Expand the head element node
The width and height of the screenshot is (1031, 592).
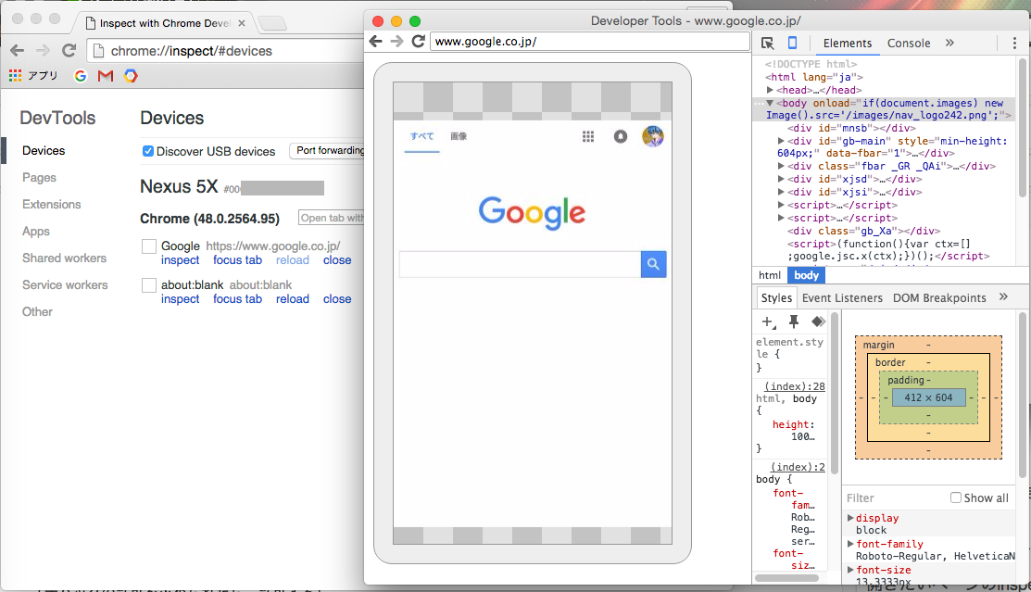point(770,90)
